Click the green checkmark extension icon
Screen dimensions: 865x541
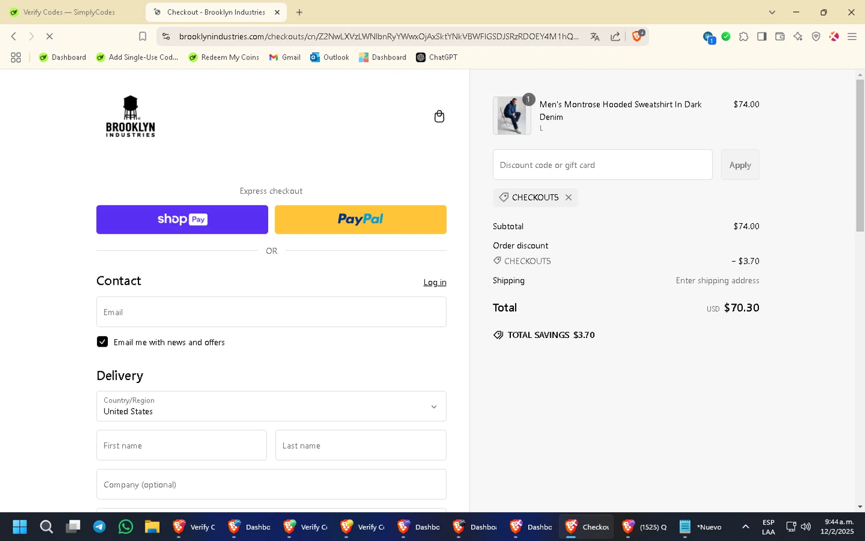coord(726,36)
